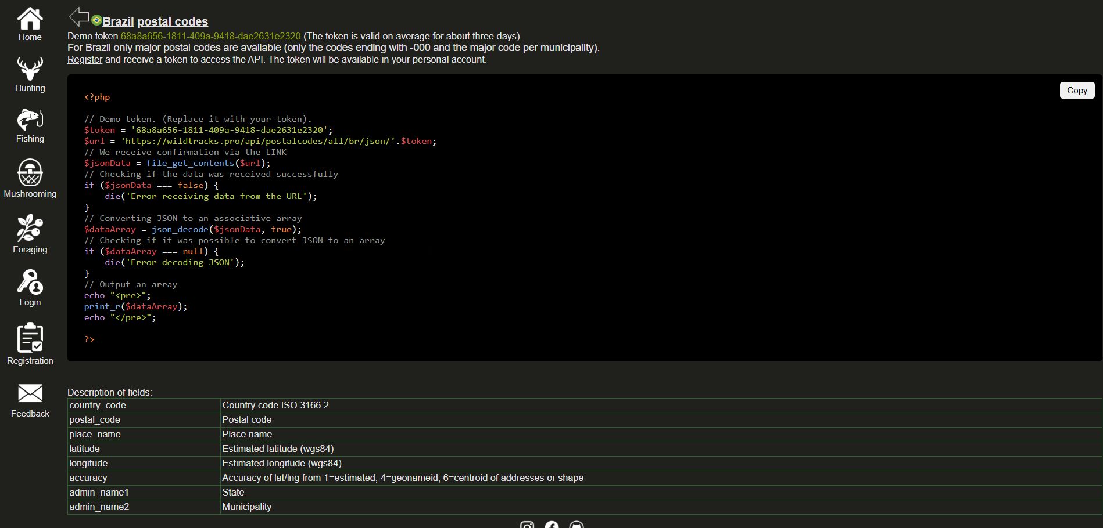Go to the Home page icon
The height and width of the screenshot is (528, 1103).
(30, 19)
